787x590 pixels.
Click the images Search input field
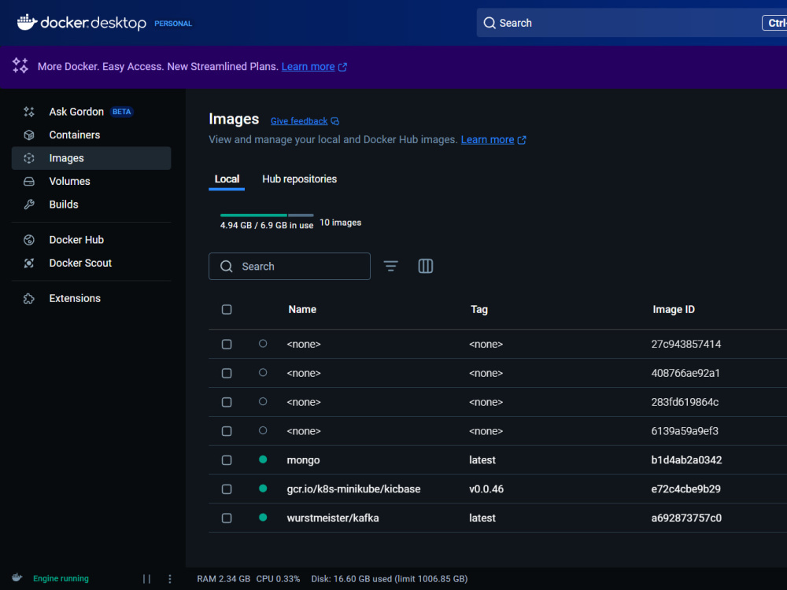[x=290, y=267]
